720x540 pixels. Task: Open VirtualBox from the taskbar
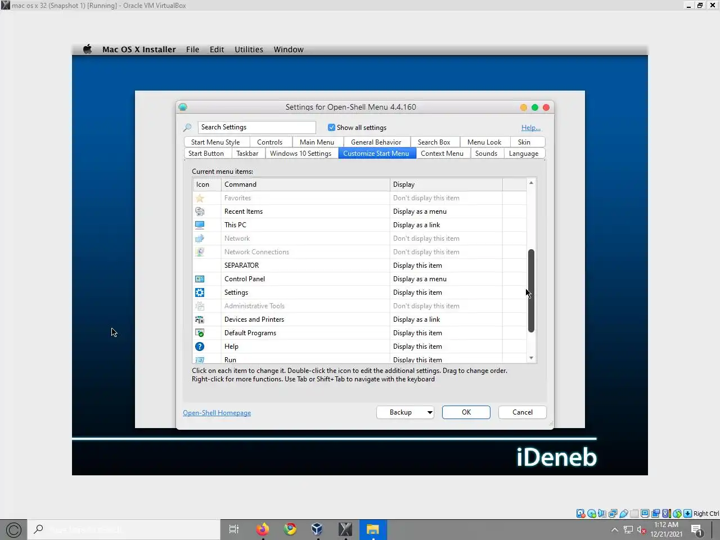coord(317,529)
